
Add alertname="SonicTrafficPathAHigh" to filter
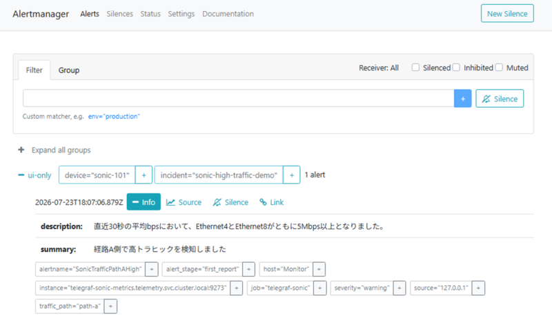pos(152,269)
